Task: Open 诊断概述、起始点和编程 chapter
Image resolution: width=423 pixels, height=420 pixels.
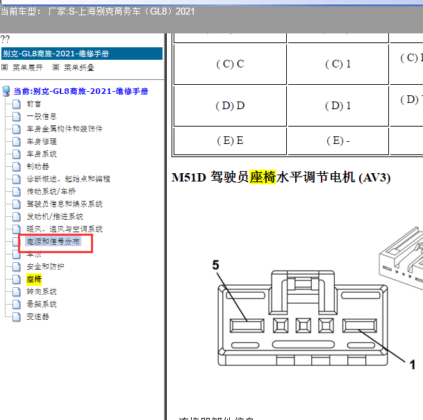Action: click(x=68, y=179)
